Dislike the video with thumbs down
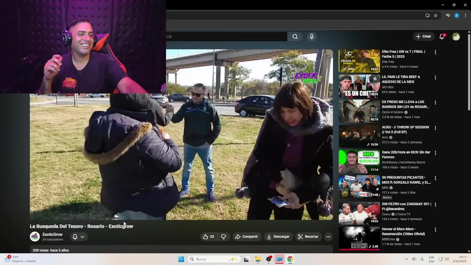The image size is (471, 265). tap(223, 237)
